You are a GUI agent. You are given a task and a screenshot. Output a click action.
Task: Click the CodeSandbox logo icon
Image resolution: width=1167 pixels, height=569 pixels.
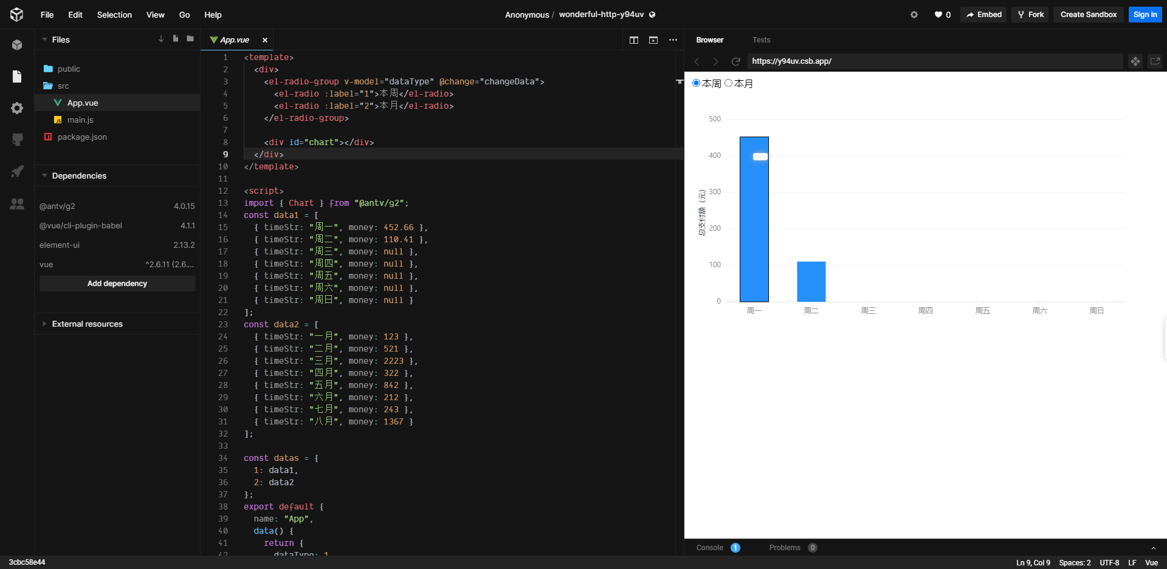pos(16,15)
